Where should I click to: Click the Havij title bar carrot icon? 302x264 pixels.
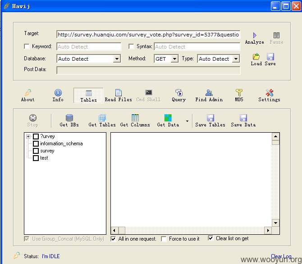coord(6,6)
